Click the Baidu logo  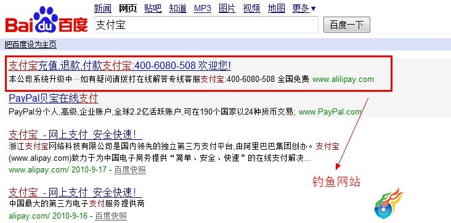tap(46, 20)
